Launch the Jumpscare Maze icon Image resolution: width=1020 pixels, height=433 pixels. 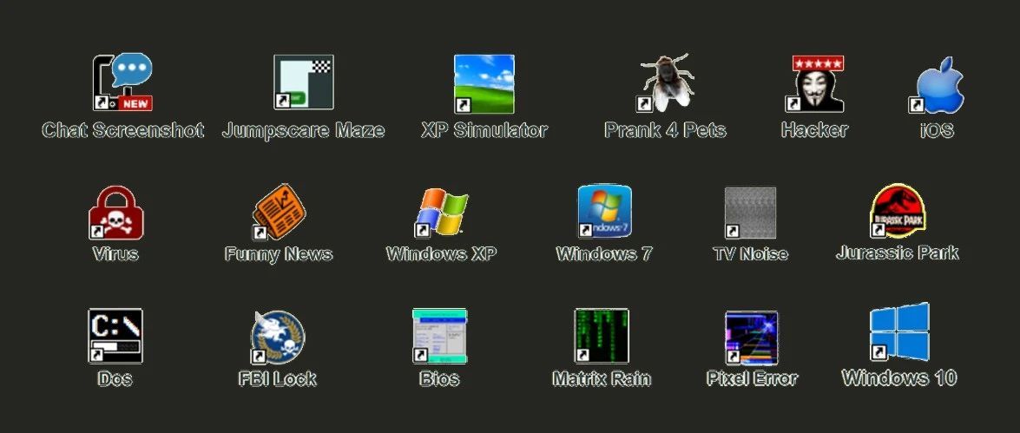click(303, 82)
